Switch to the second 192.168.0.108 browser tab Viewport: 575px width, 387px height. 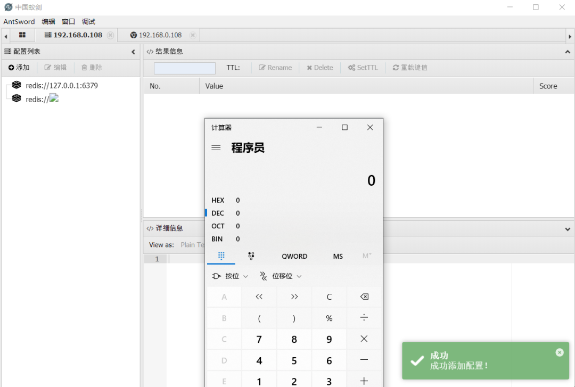click(156, 35)
